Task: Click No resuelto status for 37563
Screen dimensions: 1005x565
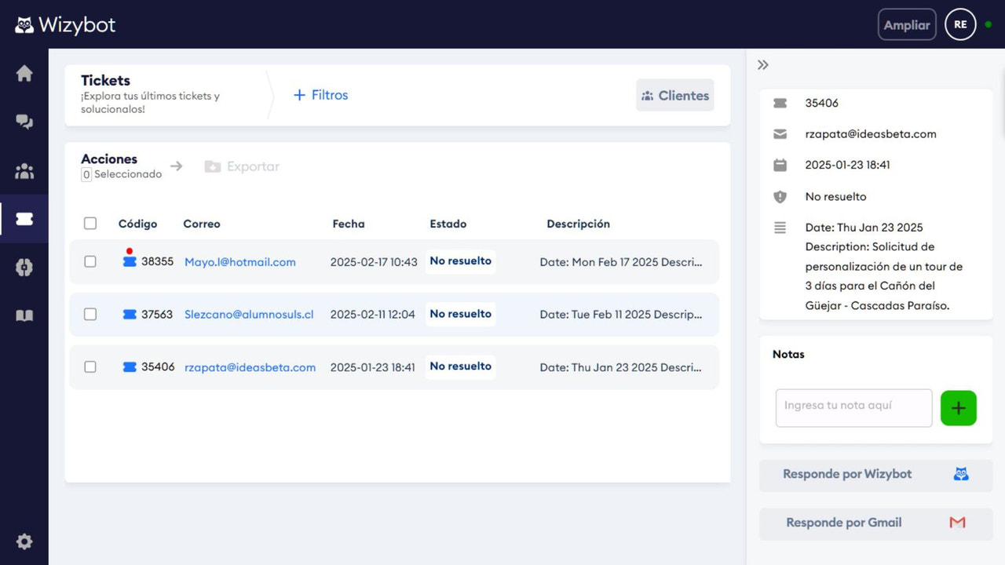Action: [460, 314]
